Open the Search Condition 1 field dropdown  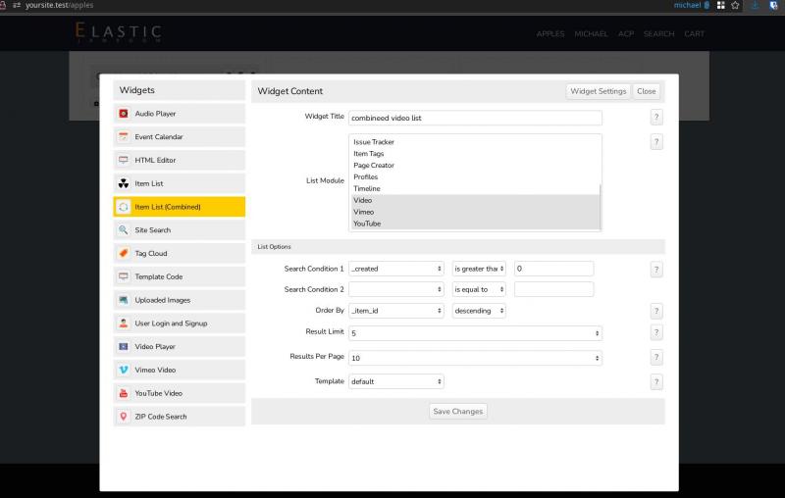tap(396, 269)
